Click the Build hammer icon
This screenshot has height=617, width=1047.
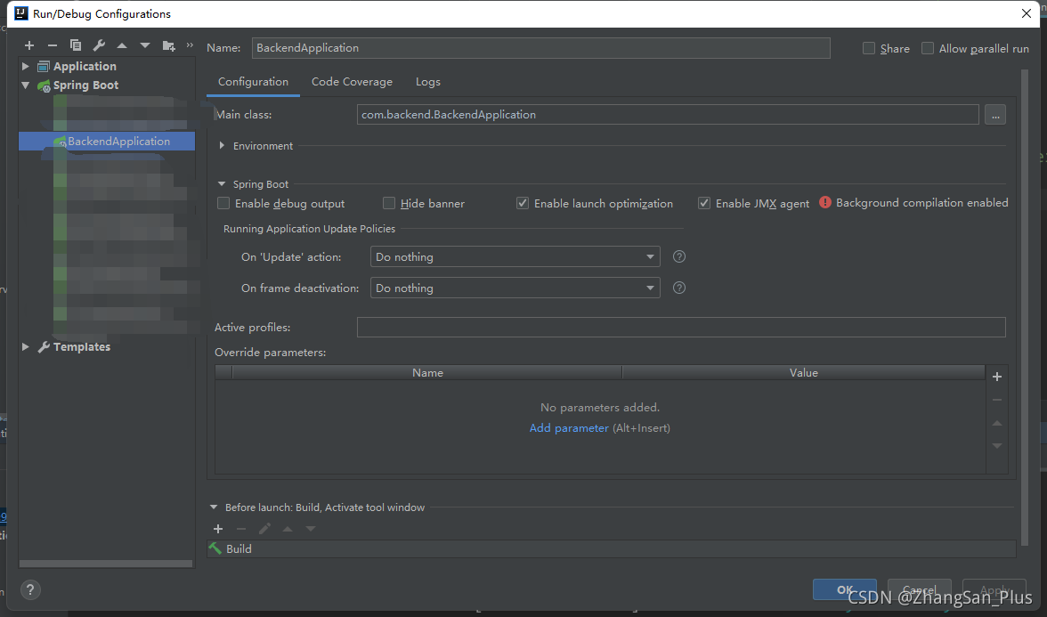[x=215, y=548]
